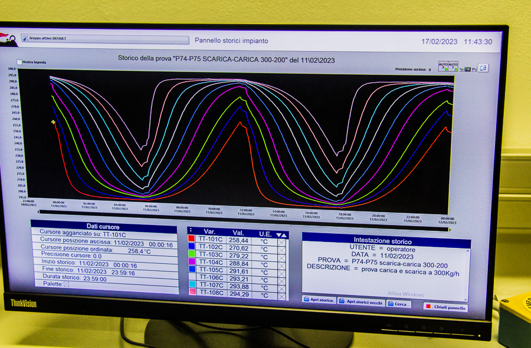
Task: Select the TT-108C variable name cell
Action: pyautogui.click(x=211, y=293)
